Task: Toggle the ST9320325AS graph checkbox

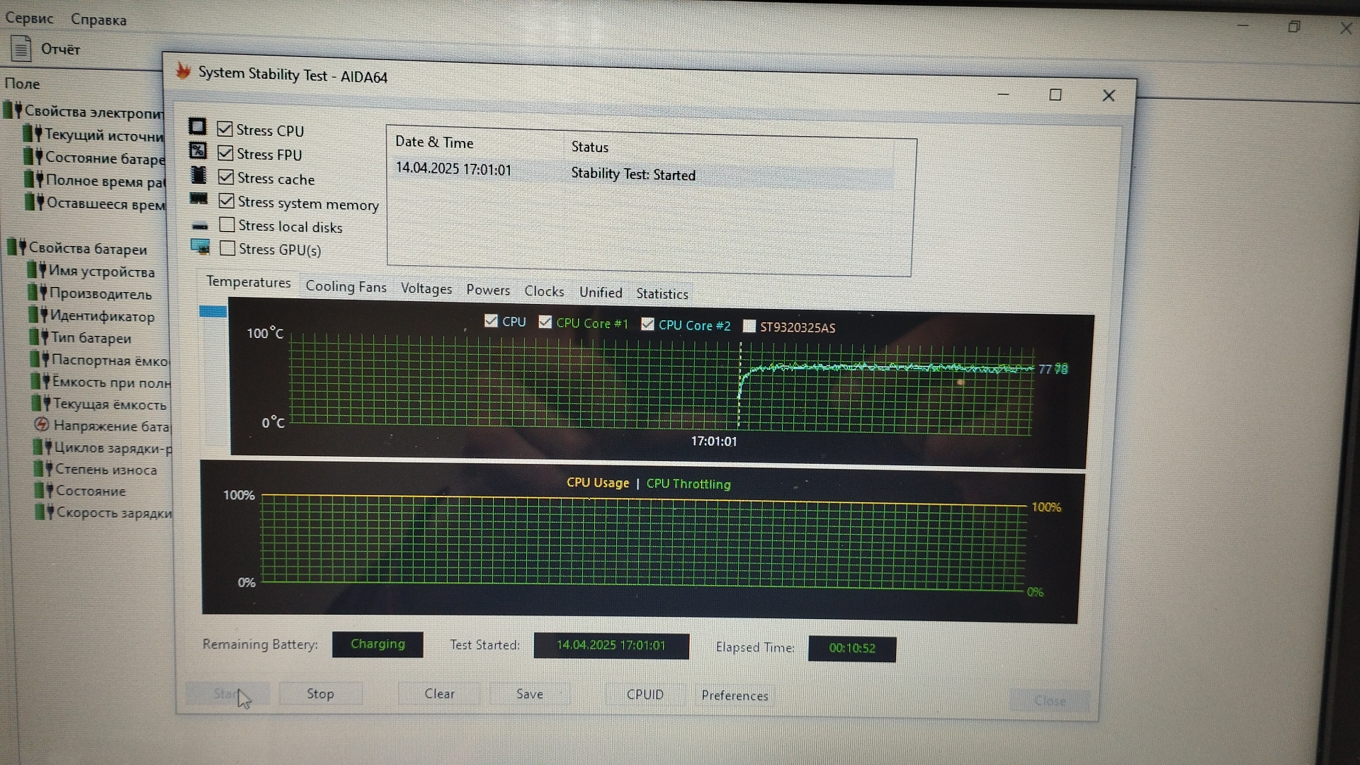Action: [749, 326]
